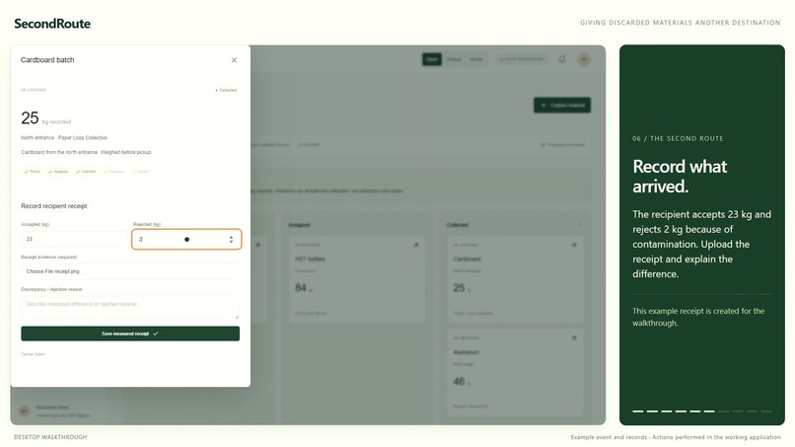Screen dimensions: 795x447
Task: Expand the Assigned column menu arrow
Action: point(422,225)
